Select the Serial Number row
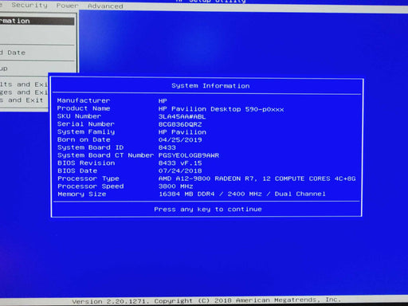The width and height of the screenshot is (408, 306). coord(130,124)
